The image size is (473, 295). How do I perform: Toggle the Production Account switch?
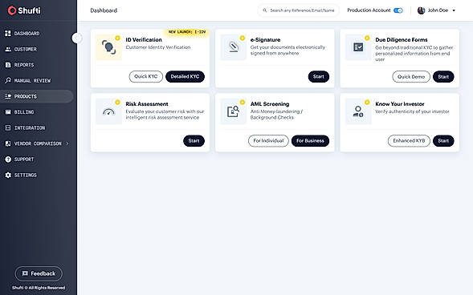pos(398,10)
